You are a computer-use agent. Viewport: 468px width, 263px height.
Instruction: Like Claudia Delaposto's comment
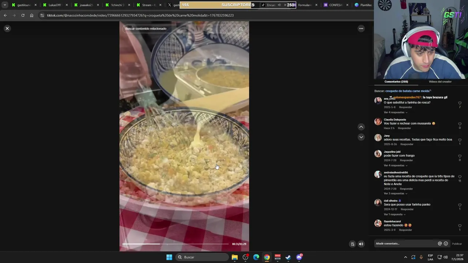pos(460,124)
